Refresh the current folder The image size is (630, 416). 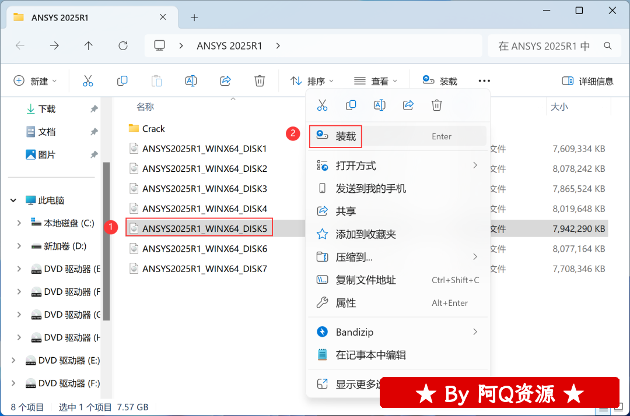click(x=123, y=45)
